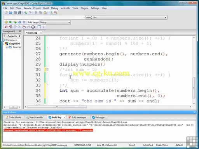This screenshot has height=149, width=199.
Task: Select the *main.cpp editor tab
Action: tap(32, 33)
